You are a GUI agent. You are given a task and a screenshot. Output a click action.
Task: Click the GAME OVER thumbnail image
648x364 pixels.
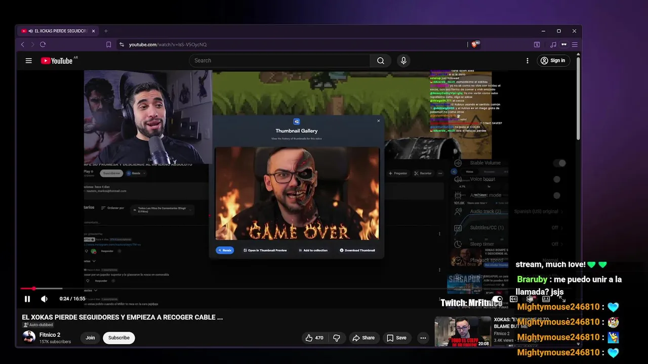click(x=297, y=194)
